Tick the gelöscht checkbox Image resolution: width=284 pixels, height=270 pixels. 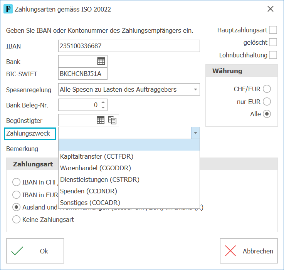click(273, 42)
